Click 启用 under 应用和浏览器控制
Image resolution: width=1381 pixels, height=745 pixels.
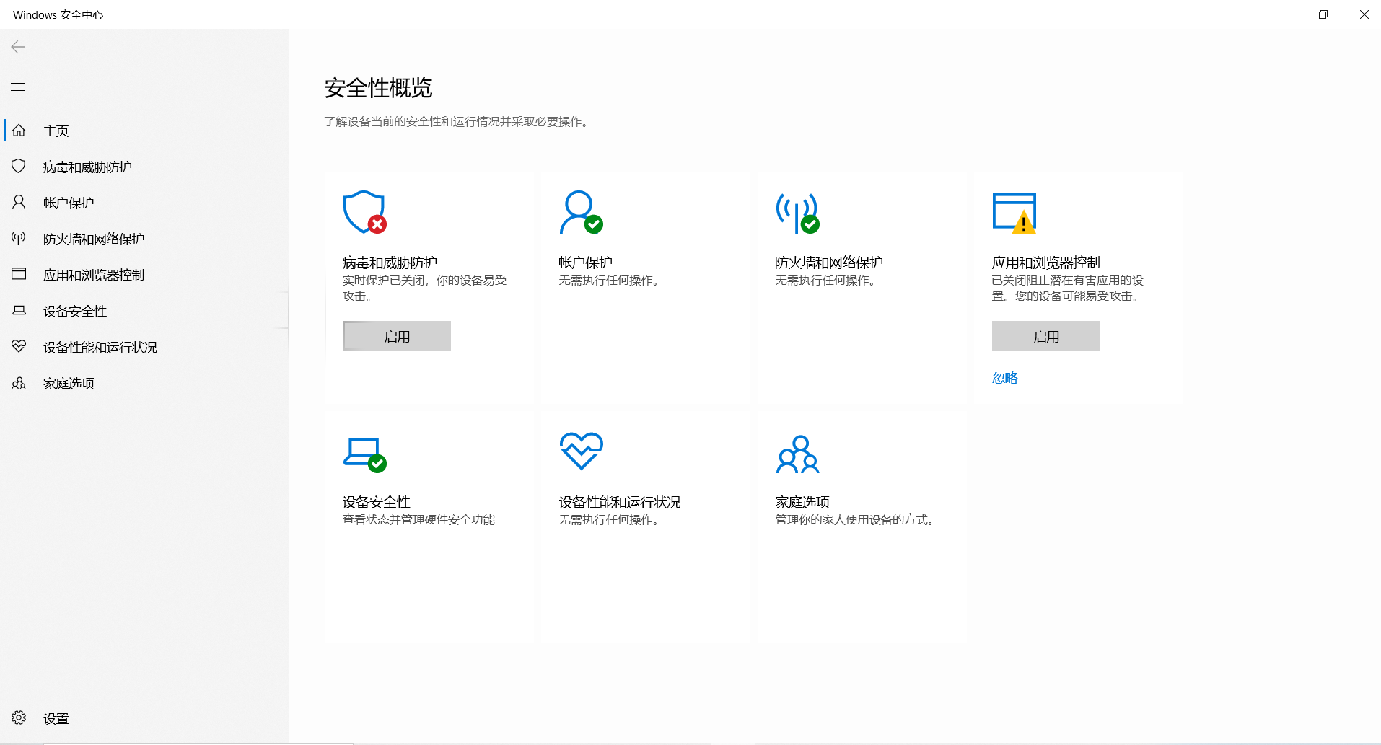pos(1046,336)
